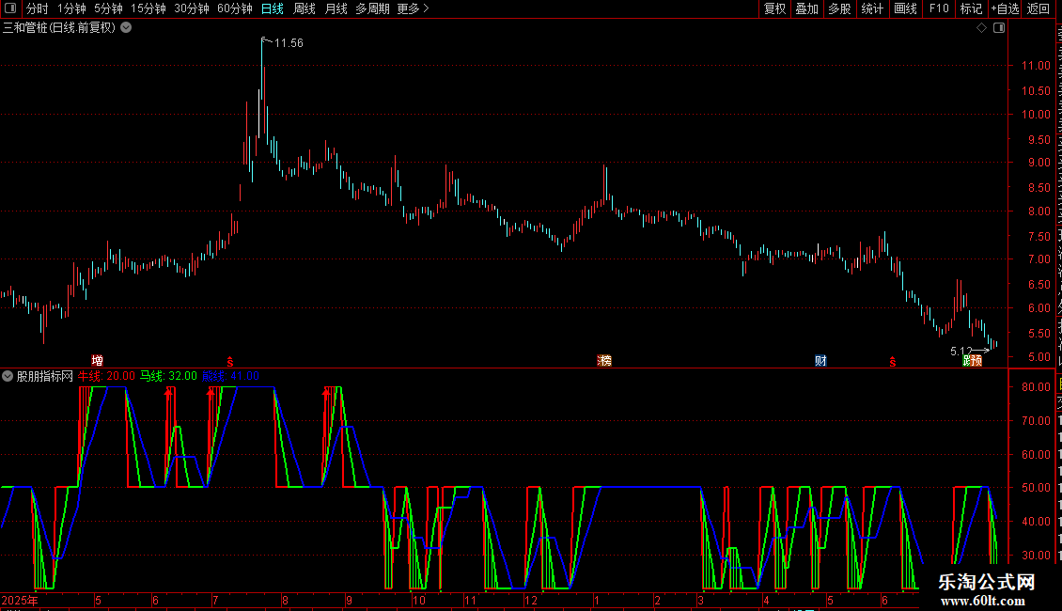
Task: Click the 牛线: 20.00 indicator value
Action: point(106,376)
